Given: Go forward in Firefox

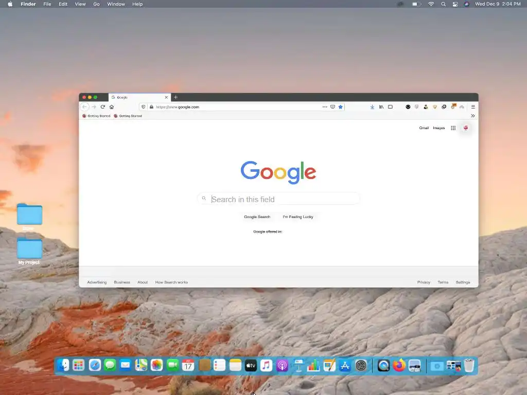Looking at the screenshot, I should [x=94, y=107].
